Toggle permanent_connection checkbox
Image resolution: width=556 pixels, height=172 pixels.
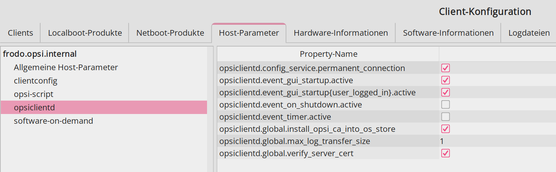pyautogui.click(x=445, y=68)
